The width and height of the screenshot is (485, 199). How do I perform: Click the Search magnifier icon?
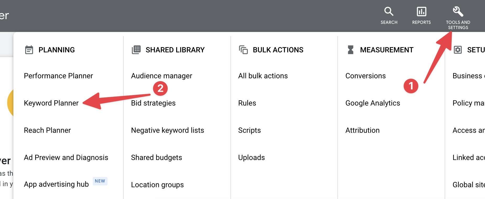click(389, 12)
